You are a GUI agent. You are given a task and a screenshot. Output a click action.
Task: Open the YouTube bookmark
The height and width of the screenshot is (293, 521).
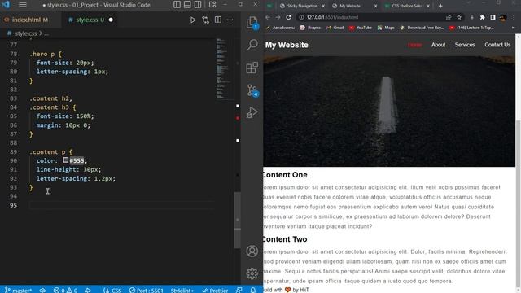coord(360,28)
